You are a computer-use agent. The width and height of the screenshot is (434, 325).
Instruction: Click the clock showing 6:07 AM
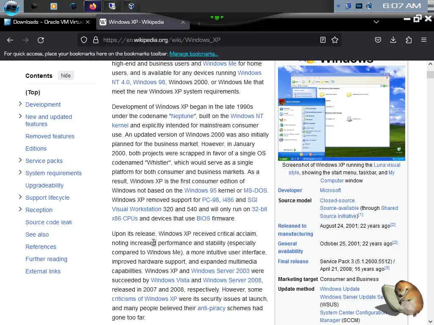(x=402, y=6)
